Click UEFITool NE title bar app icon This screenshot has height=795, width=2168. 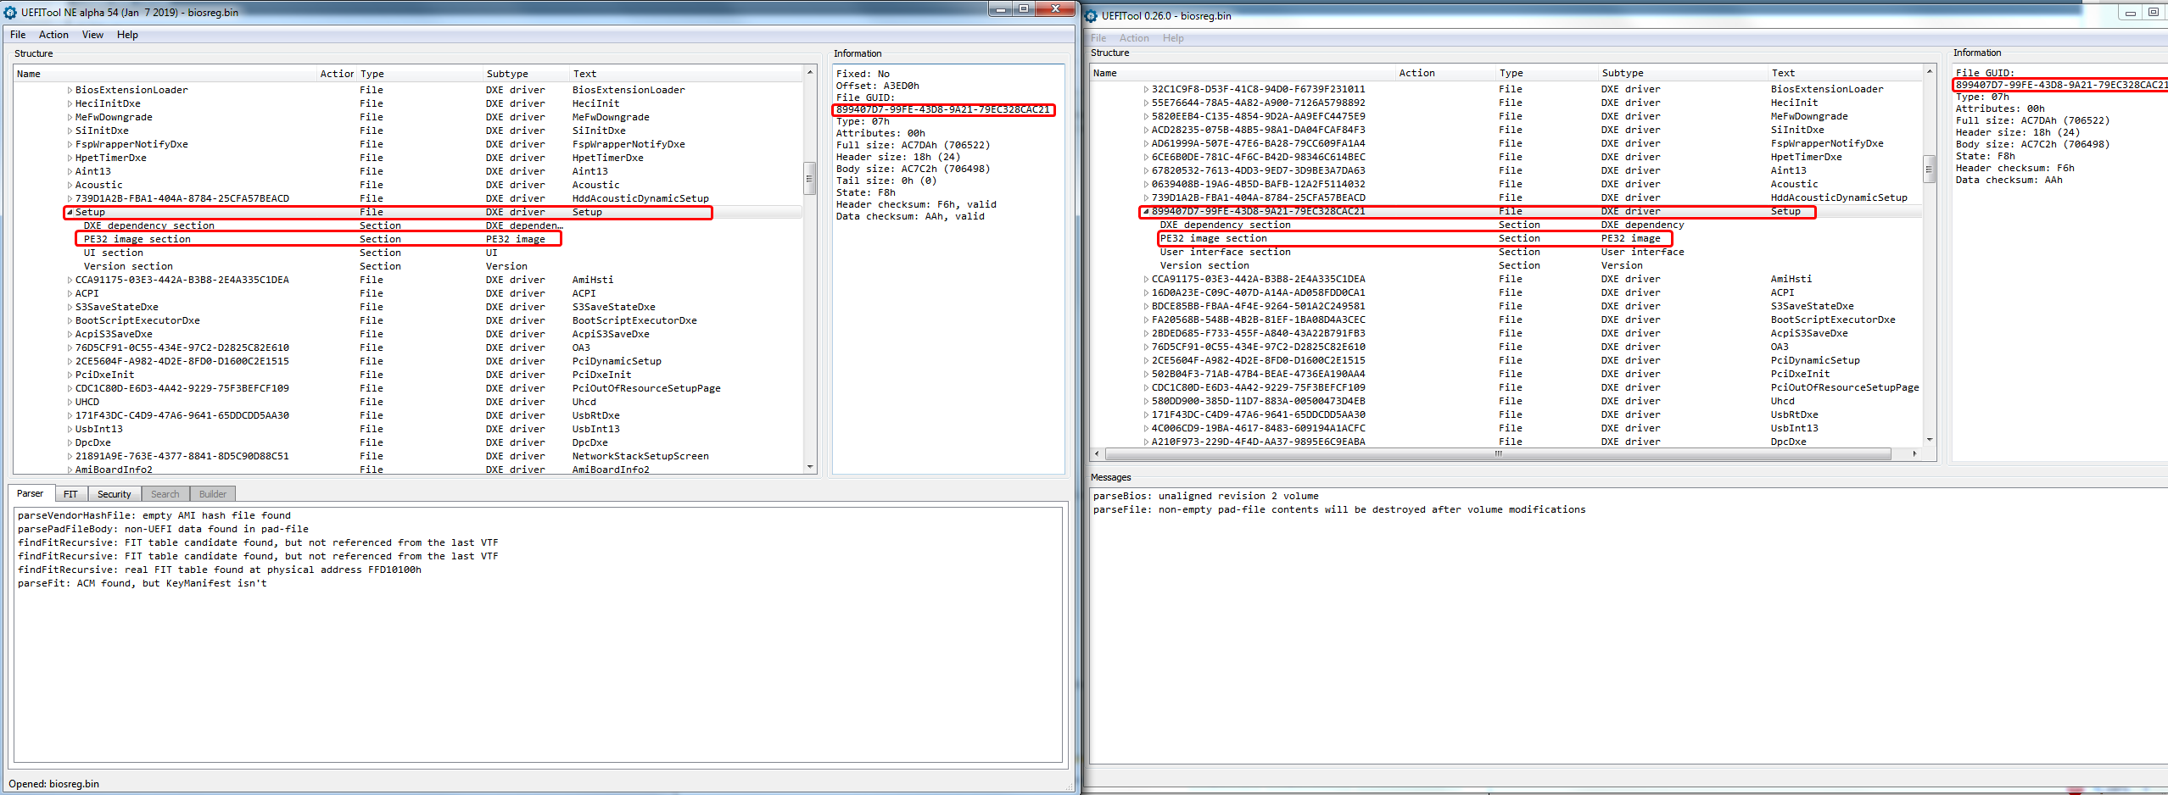click(10, 13)
